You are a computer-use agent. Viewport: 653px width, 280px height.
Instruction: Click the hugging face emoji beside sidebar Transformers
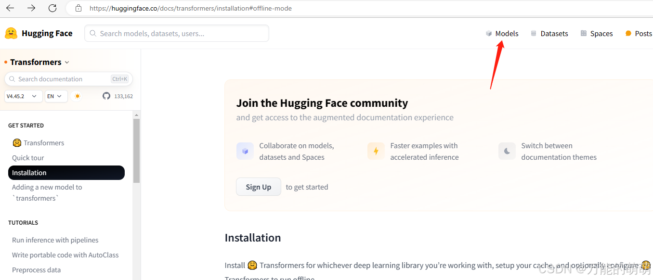(17, 143)
